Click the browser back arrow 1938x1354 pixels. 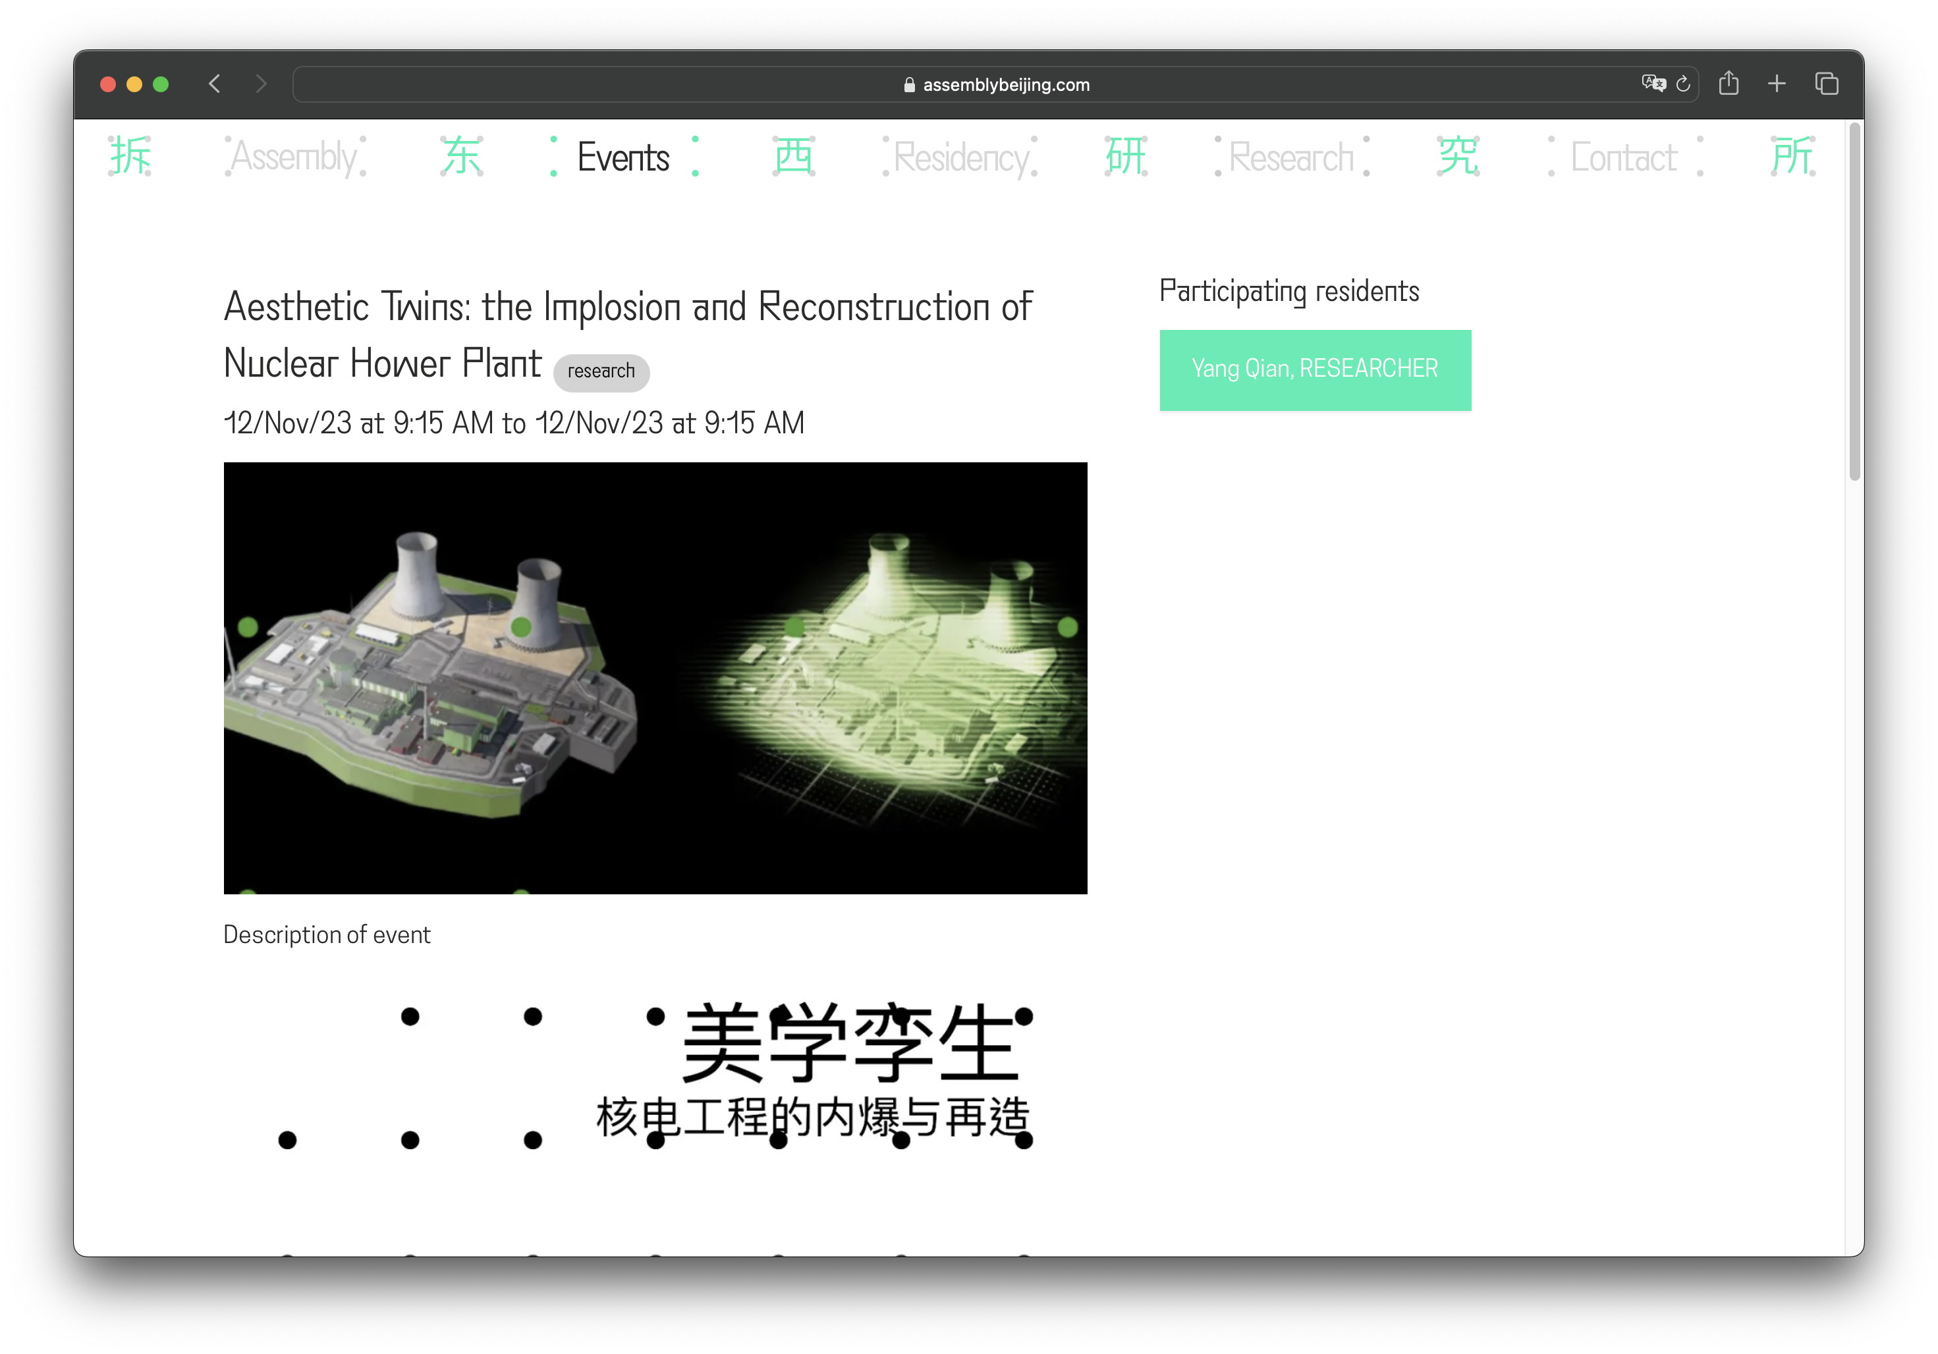pos(214,84)
